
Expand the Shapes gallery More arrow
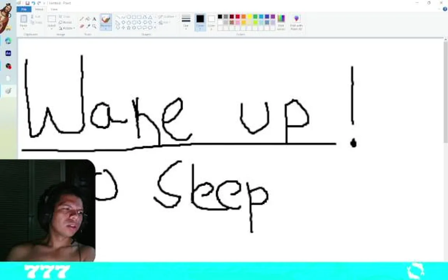pos(155,28)
